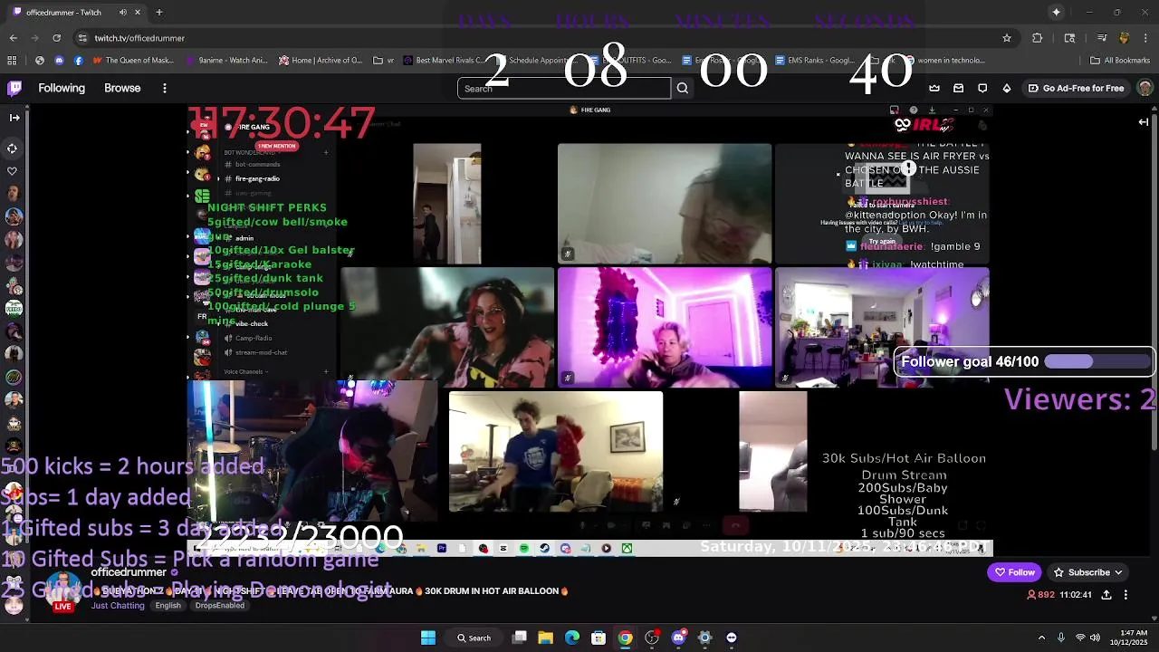The width and height of the screenshot is (1159, 652).
Task: Open Prime Loot crown icon
Action: [934, 88]
